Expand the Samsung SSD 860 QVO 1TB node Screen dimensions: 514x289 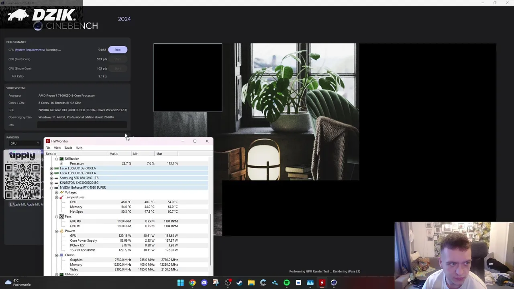pos(51,178)
